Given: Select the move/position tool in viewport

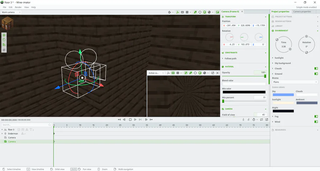Looking at the screenshot, I should [x=4, y=35].
